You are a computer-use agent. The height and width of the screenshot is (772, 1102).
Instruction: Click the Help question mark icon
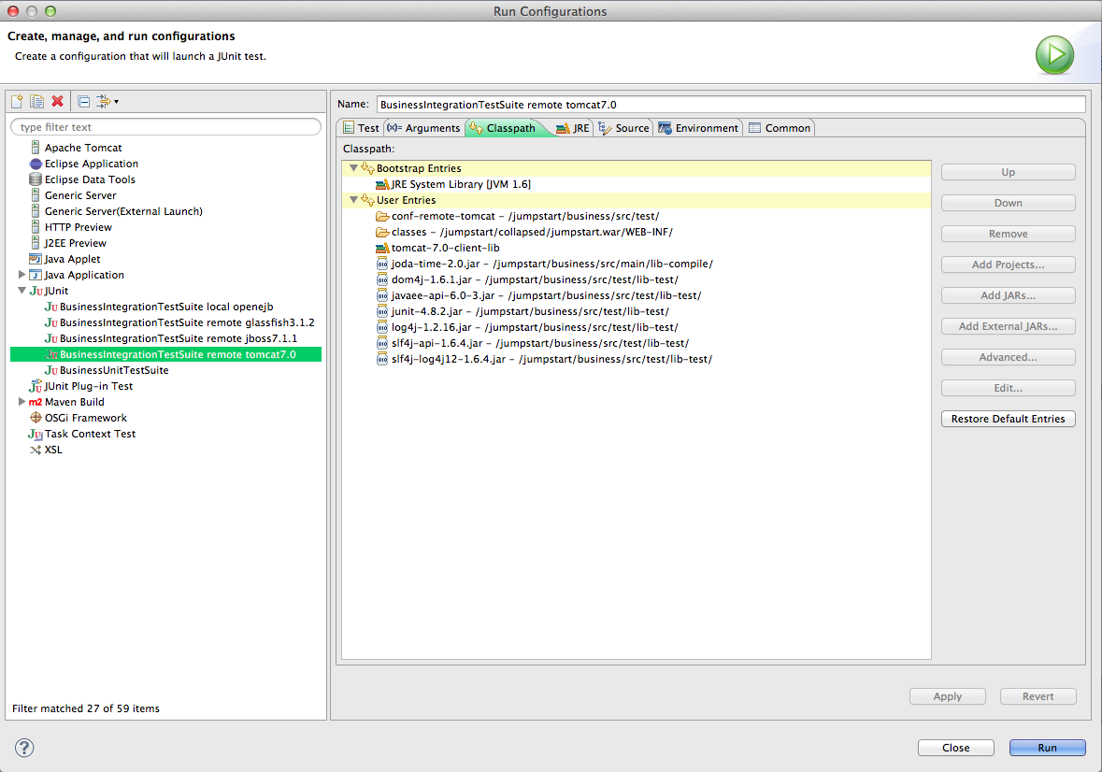tap(24, 747)
